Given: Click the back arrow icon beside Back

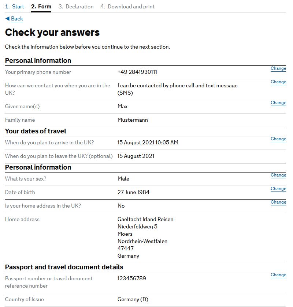Looking at the screenshot, I should coord(8,19).
